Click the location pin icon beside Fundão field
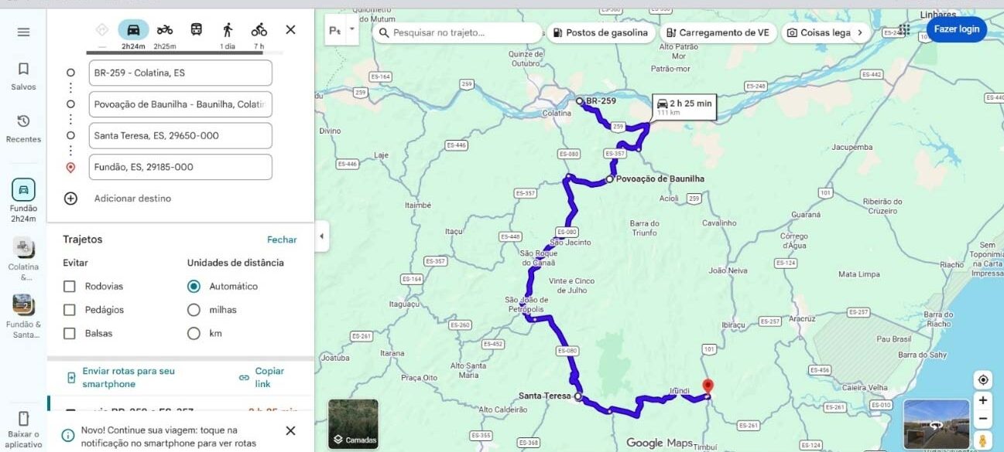 coord(70,167)
